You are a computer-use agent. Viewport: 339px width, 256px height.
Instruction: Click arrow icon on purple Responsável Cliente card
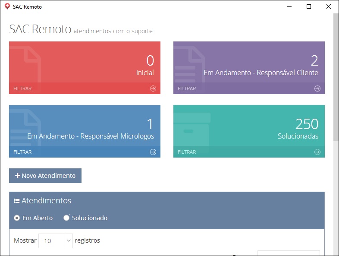click(317, 88)
